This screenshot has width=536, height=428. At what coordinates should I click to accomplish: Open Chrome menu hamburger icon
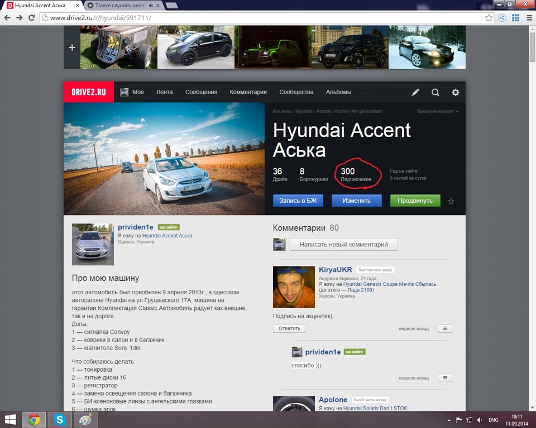pyautogui.click(x=529, y=18)
